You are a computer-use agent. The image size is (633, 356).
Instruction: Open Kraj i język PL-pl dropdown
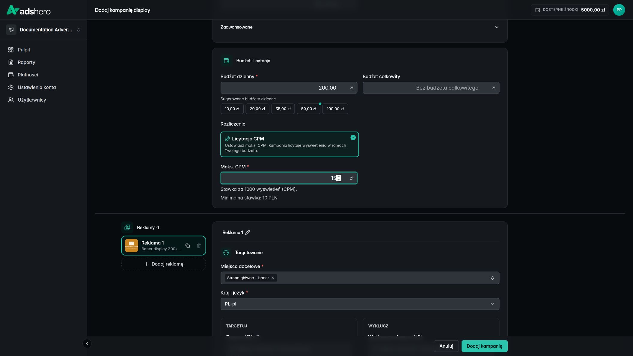(360, 304)
